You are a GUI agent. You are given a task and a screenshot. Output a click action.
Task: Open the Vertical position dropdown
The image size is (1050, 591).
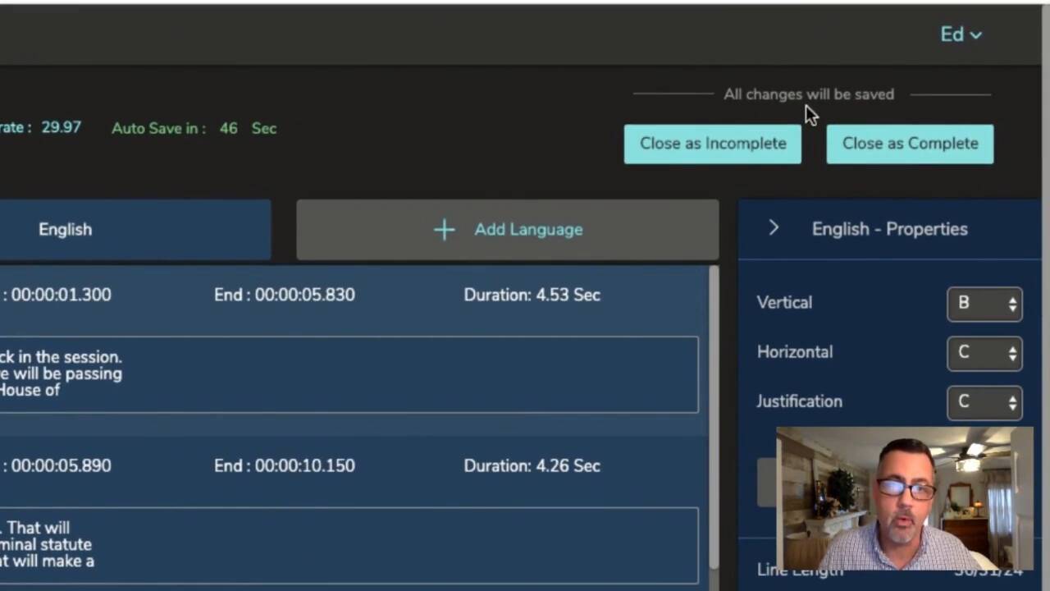point(984,304)
